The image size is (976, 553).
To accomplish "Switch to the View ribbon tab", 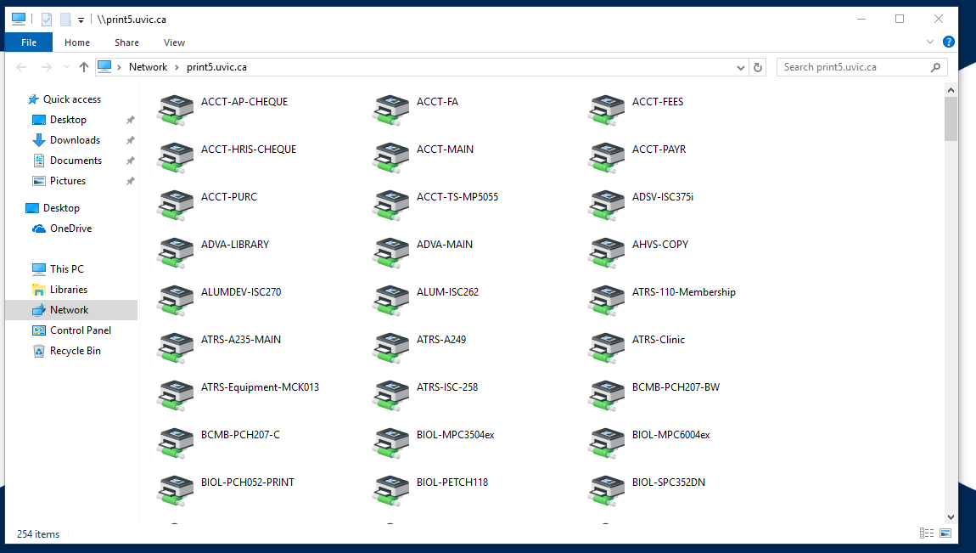I will pos(174,42).
